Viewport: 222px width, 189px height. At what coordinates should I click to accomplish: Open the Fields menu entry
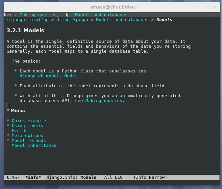[x=19, y=131]
